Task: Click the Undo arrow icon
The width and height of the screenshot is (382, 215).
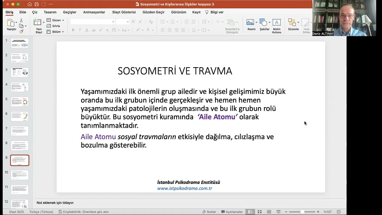Action: (44, 4)
